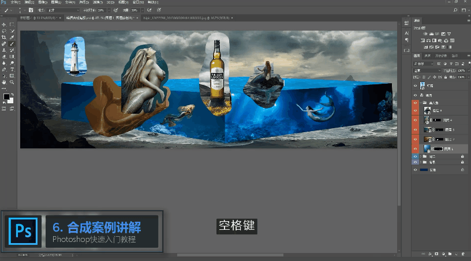The image size is (471, 261).
Task: Open the search icon in options bar
Action: (455, 10)
